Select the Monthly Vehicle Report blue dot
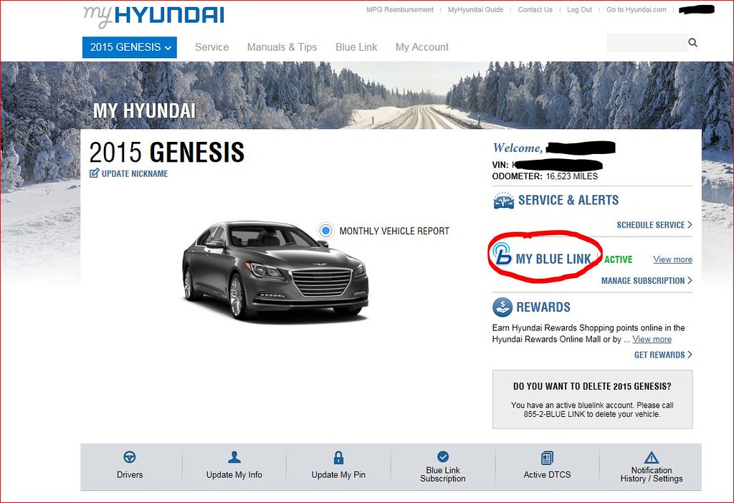The height and width of the screenshot is (503, 734). click(326, 231)
